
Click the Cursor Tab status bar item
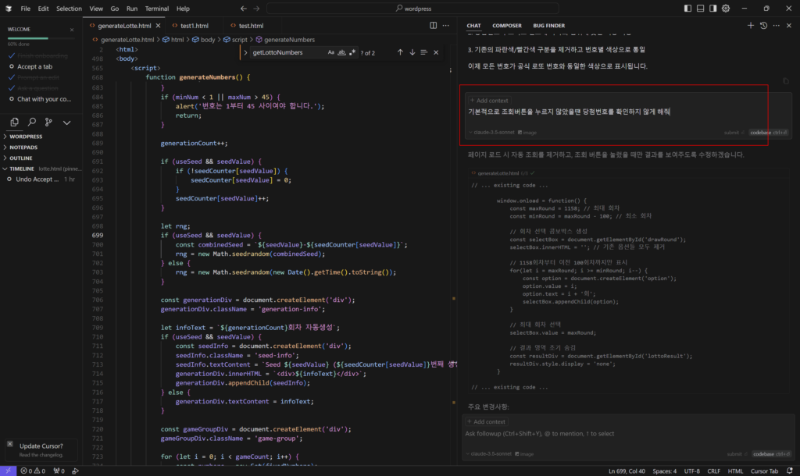point(764,471)
